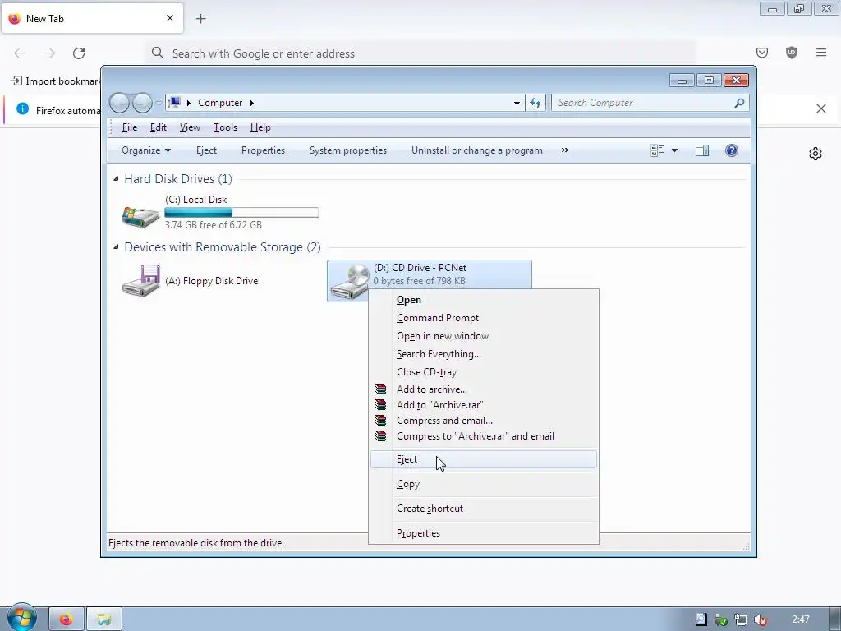Choose Command Prompt in context menu
Screen dimensions: 841x631
[483, 318]
